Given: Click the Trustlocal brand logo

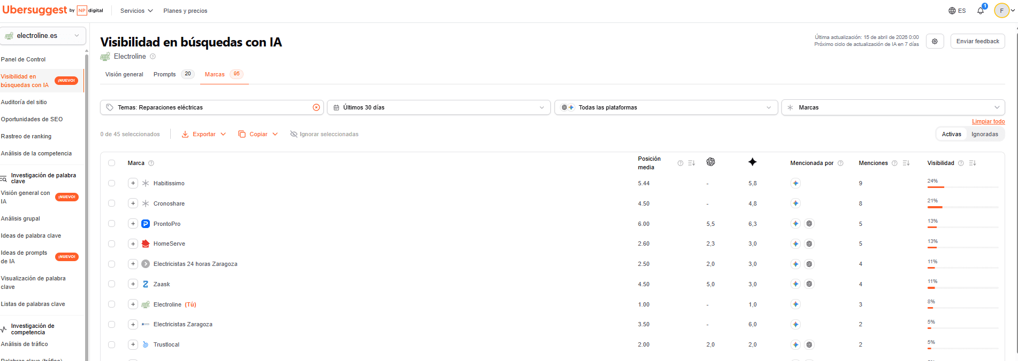Looking at the screenshot, I should tap(146, 344).
